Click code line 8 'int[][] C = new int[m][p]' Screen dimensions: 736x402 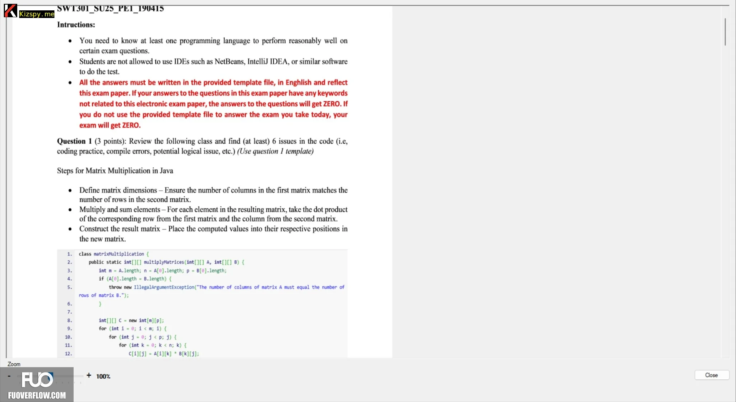point(131,320)
